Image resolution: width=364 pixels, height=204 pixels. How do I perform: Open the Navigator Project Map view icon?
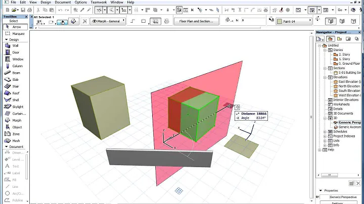330,39
